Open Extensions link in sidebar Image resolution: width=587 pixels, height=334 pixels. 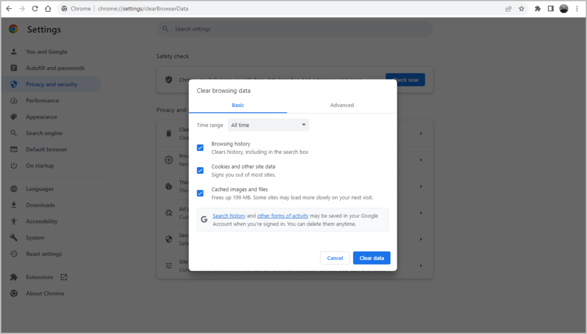[40, 277]
